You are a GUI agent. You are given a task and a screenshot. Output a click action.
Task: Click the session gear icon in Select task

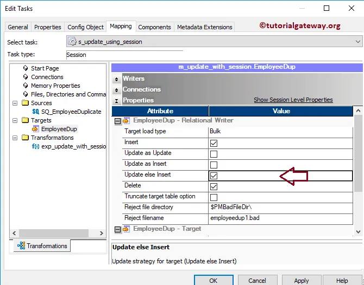pos(72,41)
